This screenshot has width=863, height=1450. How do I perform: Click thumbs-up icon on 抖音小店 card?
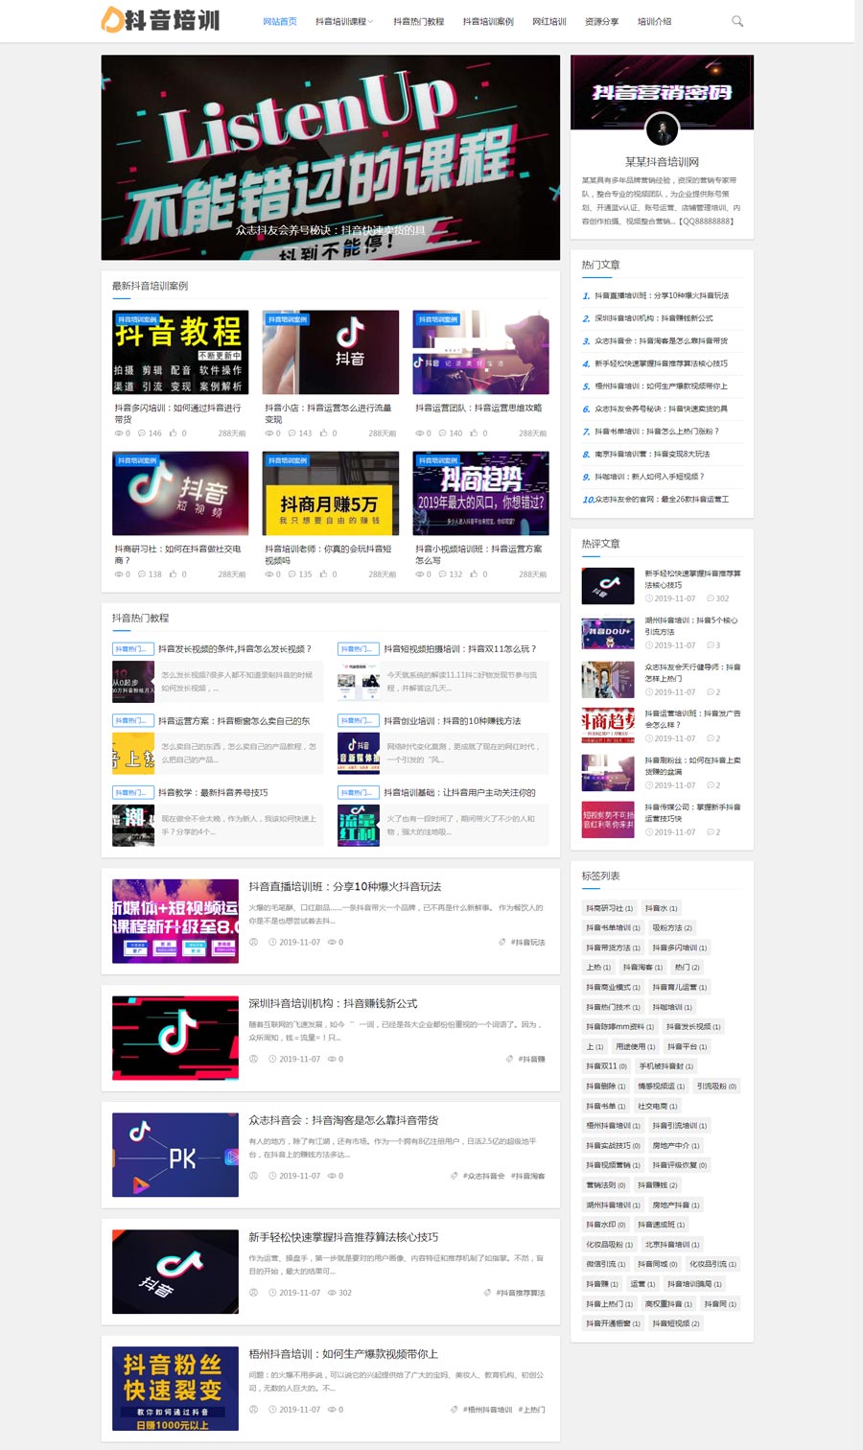324,433
